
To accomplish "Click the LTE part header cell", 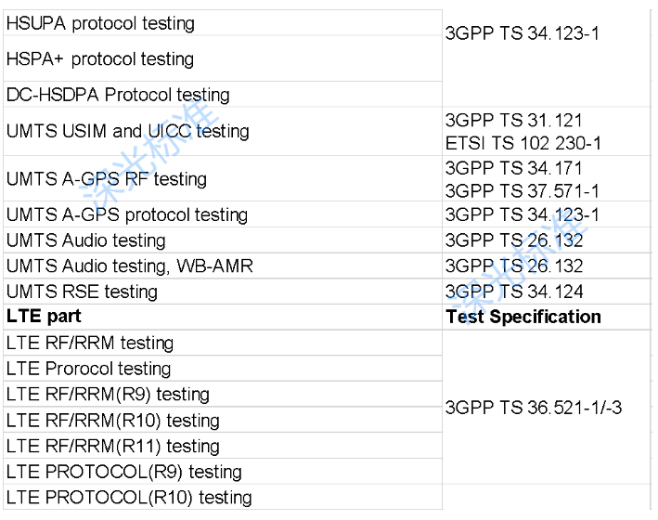I will click(x=44, y=317).
